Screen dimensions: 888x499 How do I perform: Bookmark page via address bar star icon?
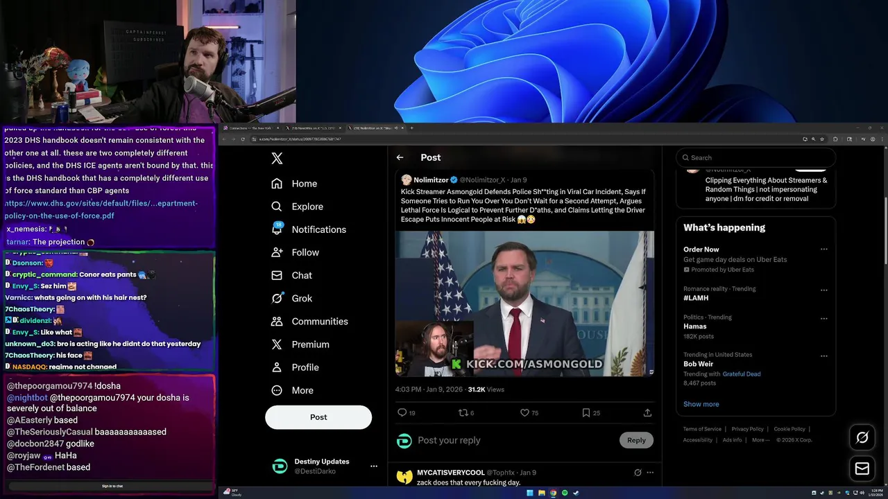point(823,139)
